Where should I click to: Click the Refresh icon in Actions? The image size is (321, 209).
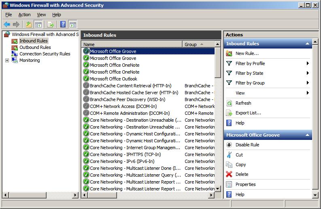[x=229, y=103]
